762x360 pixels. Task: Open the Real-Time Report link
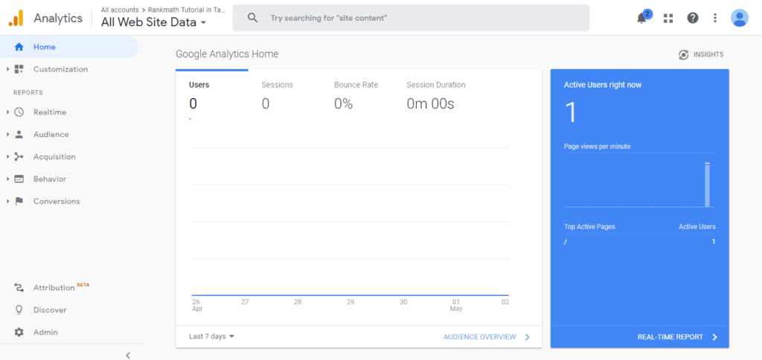[677, 337]
